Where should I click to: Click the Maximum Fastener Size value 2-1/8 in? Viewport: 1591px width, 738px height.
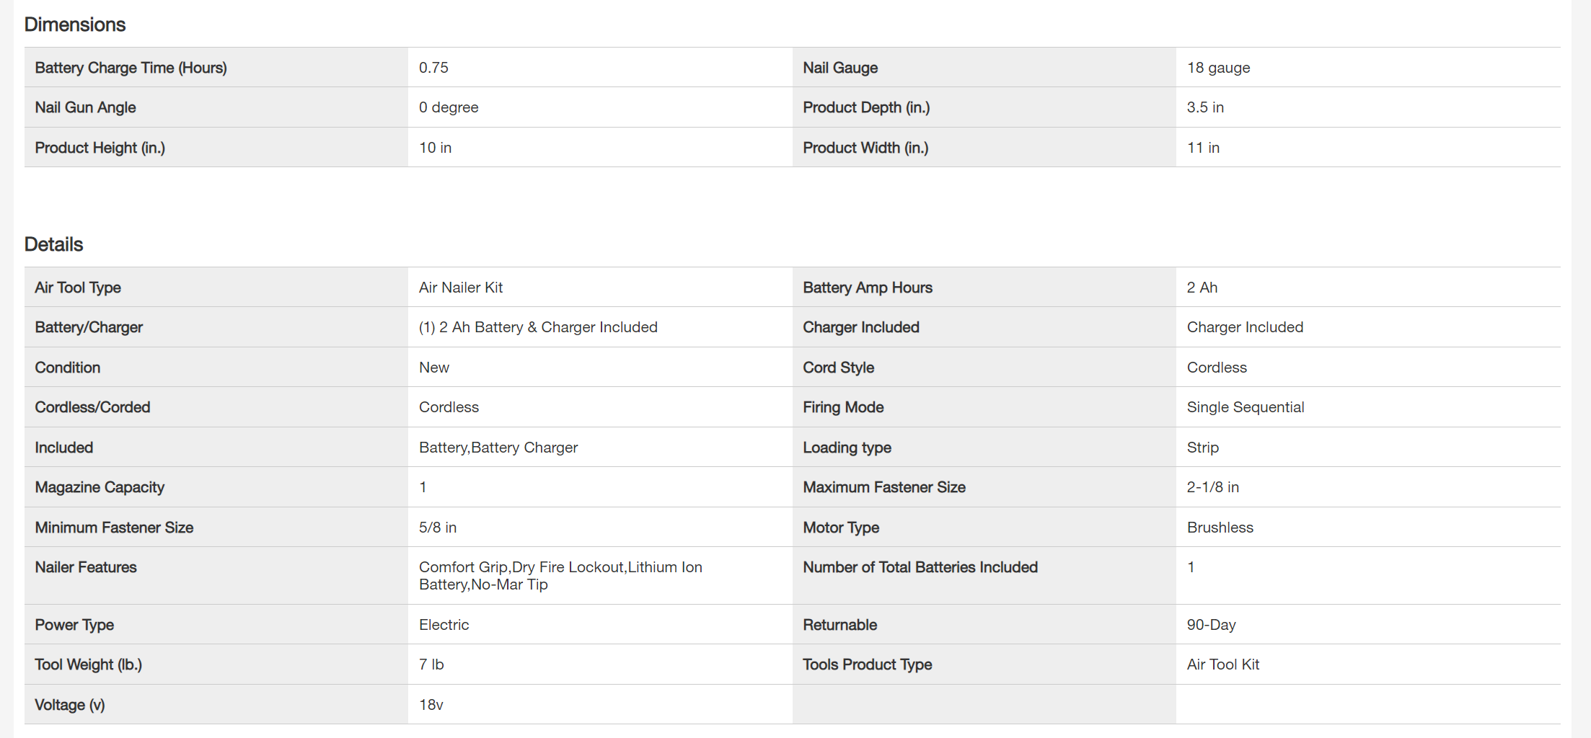point(1212,487)
